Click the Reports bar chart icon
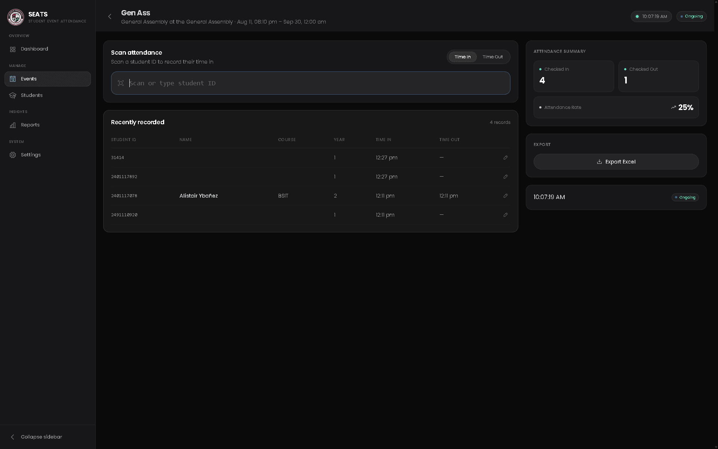The width and height of the screenshot is (718, 449). point(13,125)
